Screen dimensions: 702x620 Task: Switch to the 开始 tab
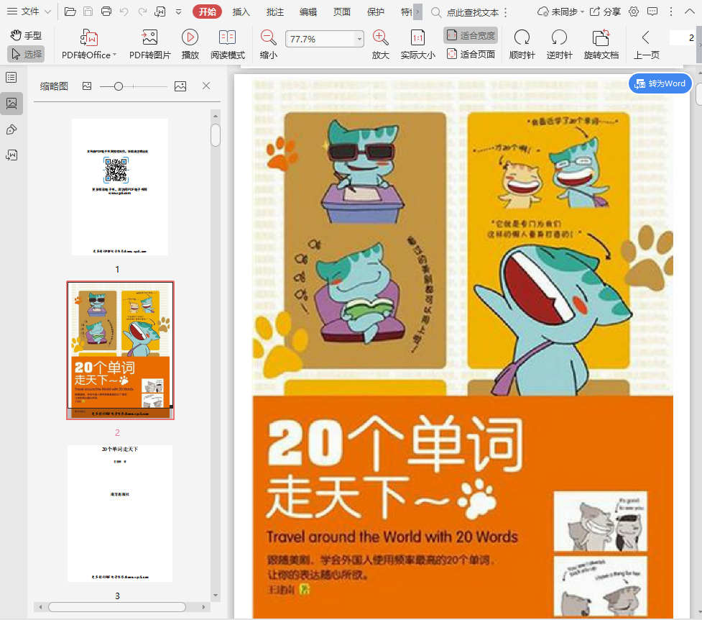[x=207, y=12]
